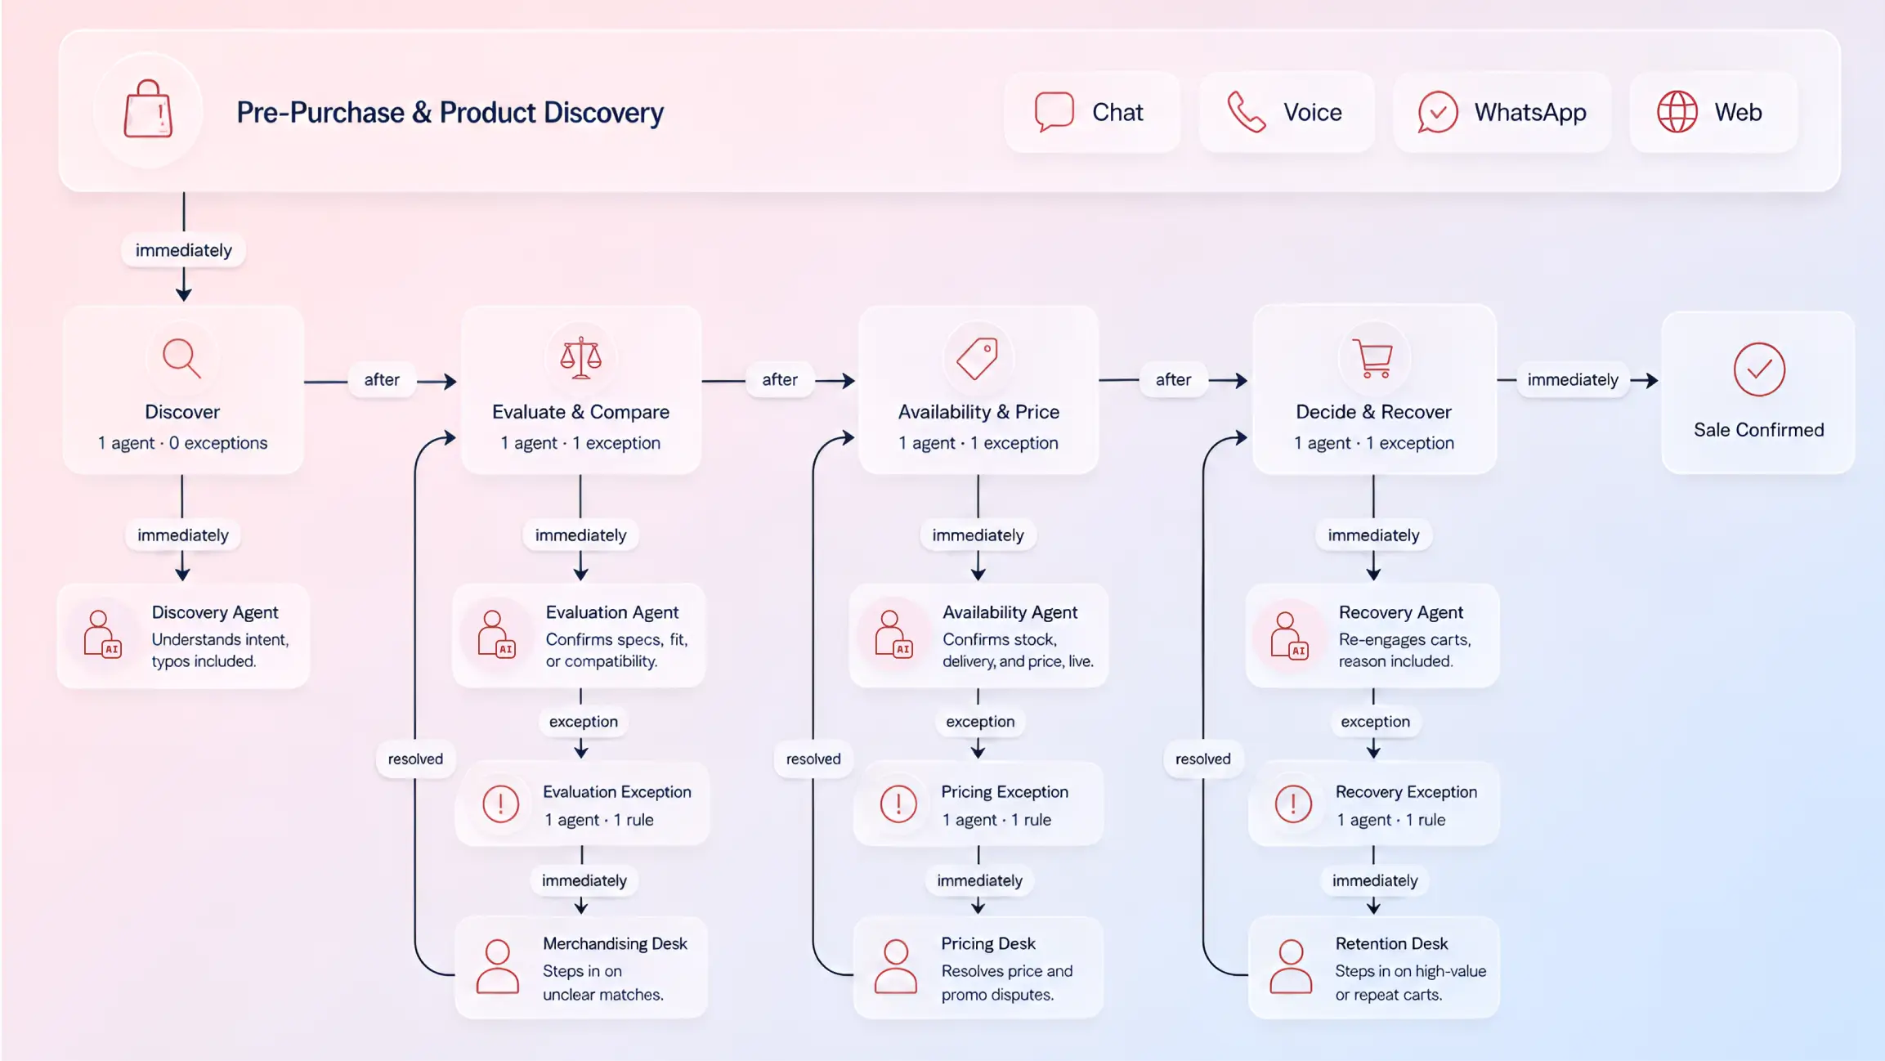
Task: Select the Chat channel chip
Action: tap(1092, 112)
